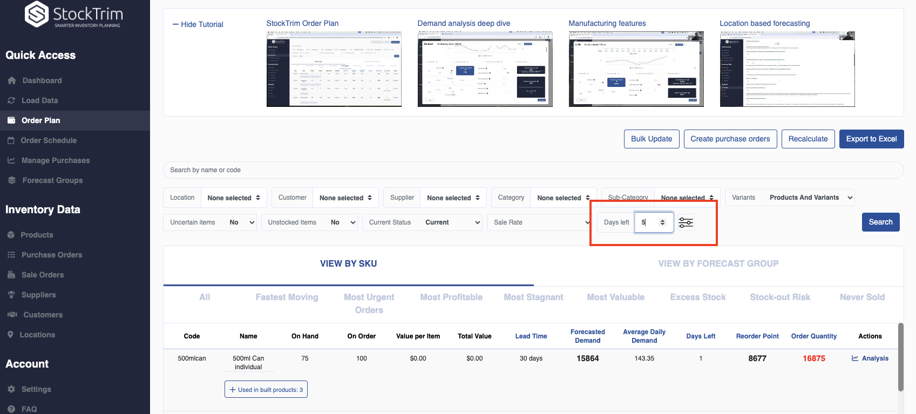Click the table vertical scrollbar
This screenshot has height=414, width=916.
900,357
